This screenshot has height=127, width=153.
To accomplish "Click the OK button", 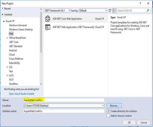I will click(129, 122).
